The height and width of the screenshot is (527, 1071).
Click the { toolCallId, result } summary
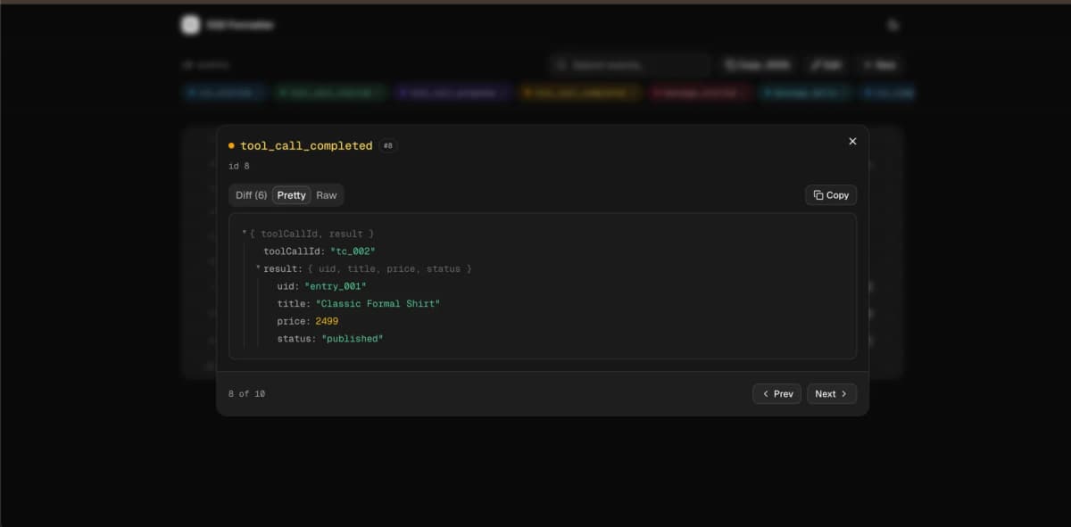point(311,234)
